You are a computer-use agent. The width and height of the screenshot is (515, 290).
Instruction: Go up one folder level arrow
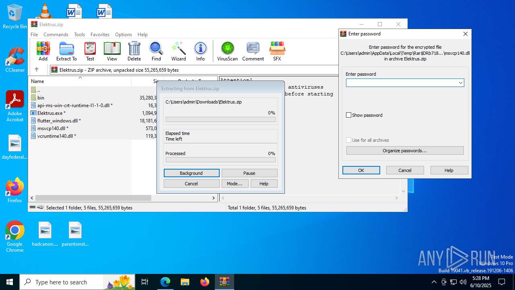[36, 70]
